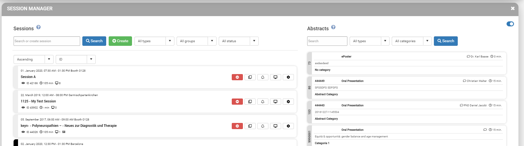Click the bell icon for 1125 - My Test Session
524x146 pixels.
[263, 102]
